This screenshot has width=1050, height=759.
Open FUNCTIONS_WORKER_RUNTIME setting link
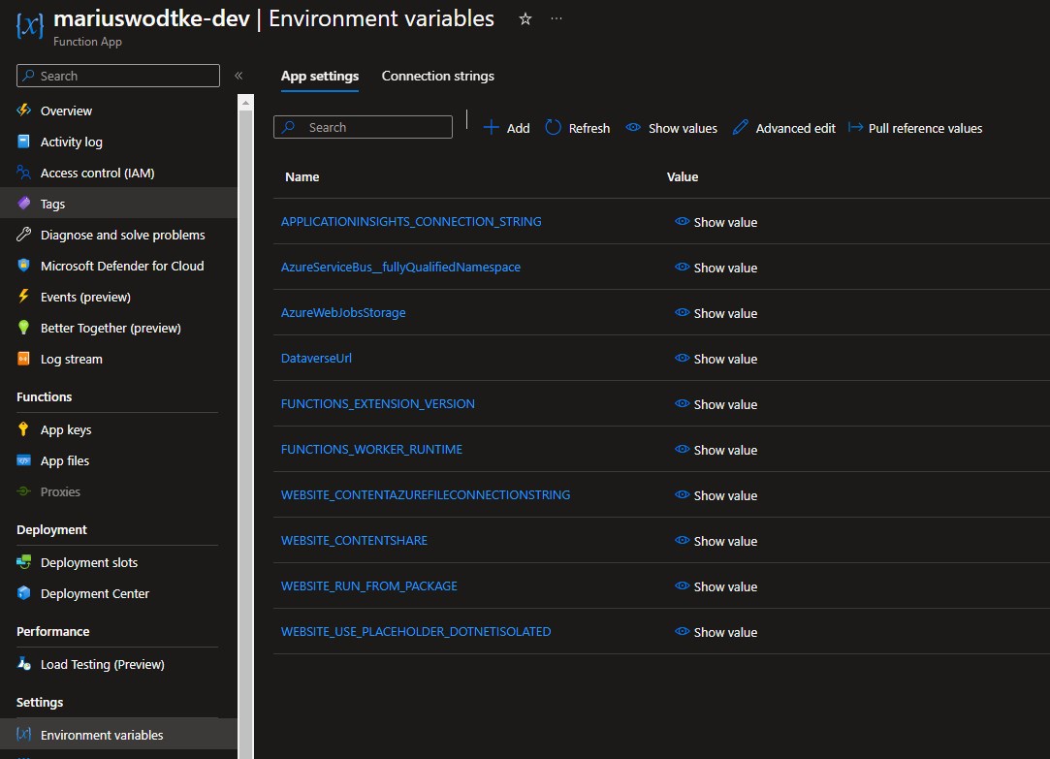click(x=371, y=449)
